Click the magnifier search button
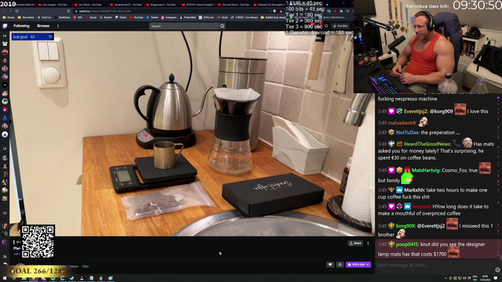The width and height of the screenshot is (502, 282). coord(222,26)
